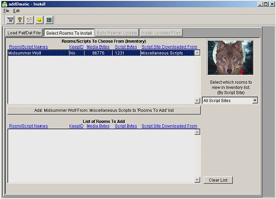The image size is (276, 199).
Task: Open the File menu
Action: 6,11
